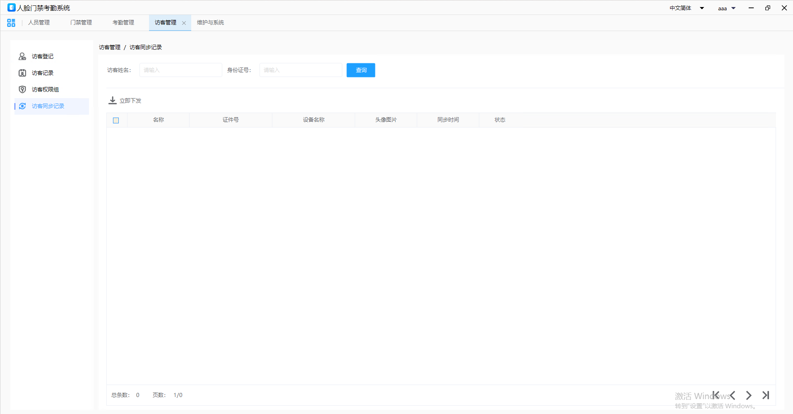Jump to the last page of results
The height and width of the screenshot is (414, 793).
pyautogui.click(x=766, y=395)
